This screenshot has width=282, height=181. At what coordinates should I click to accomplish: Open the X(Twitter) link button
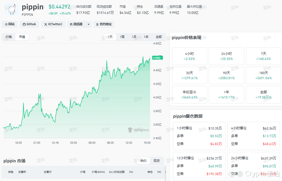tap(53, 24)
